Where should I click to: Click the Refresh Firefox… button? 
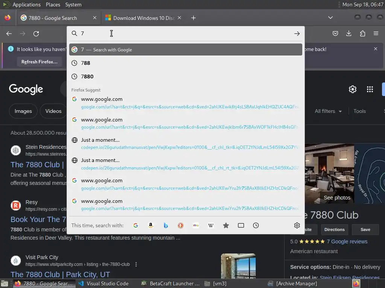point(39,62)
